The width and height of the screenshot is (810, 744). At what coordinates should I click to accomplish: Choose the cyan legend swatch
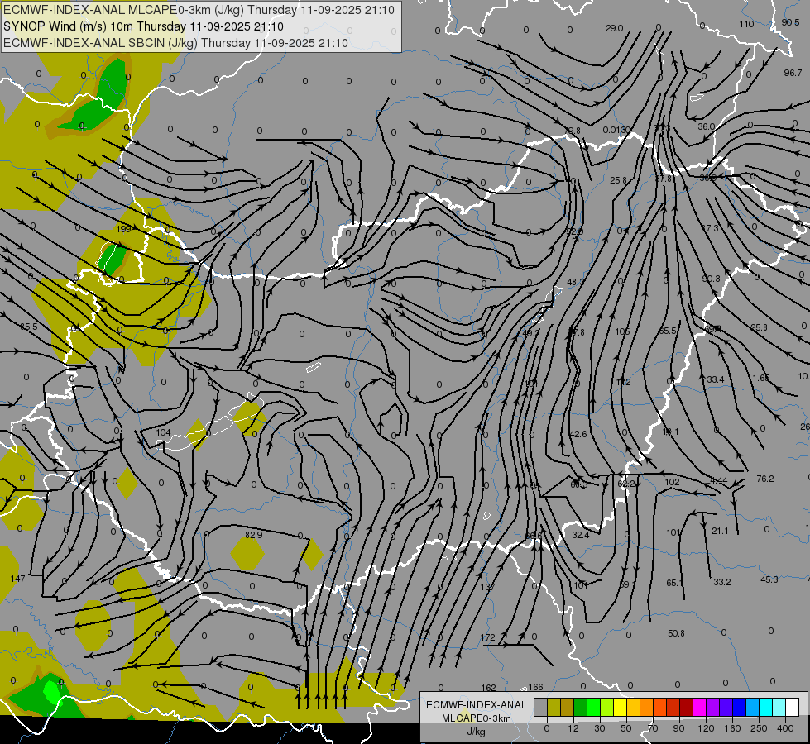pos(767,707)
